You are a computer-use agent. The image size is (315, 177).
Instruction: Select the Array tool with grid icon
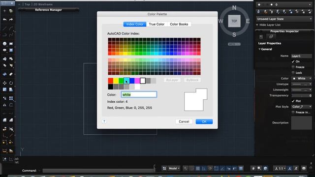[x=11, y=98]
